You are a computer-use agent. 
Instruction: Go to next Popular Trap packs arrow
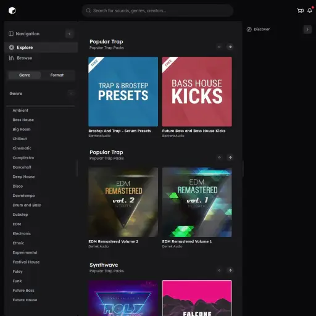tap(230, 47)
